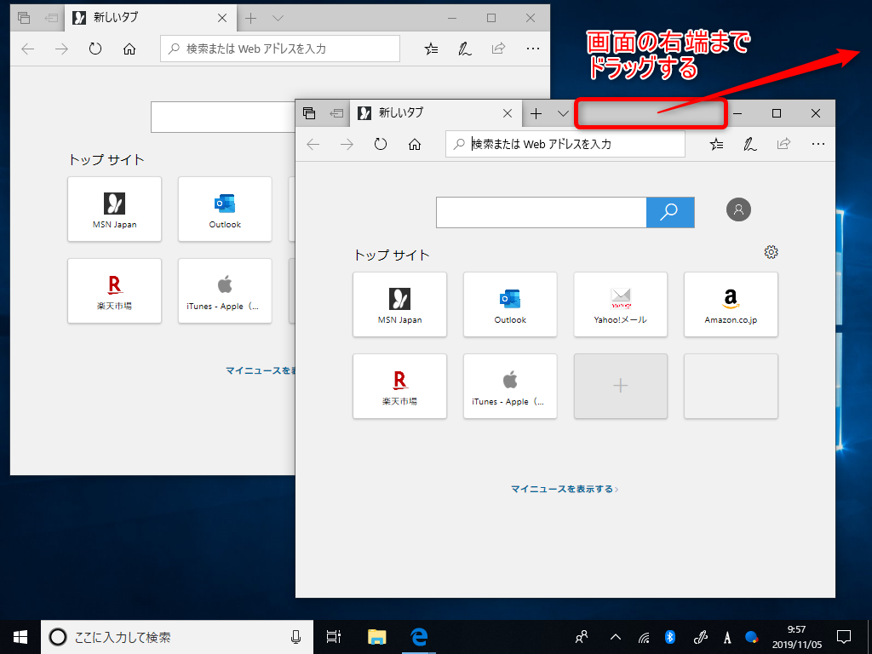Image resolution: width=872 pixels, height=654 pixels.
Task: Open the new tab plus button
Action: tap(536, 113)
